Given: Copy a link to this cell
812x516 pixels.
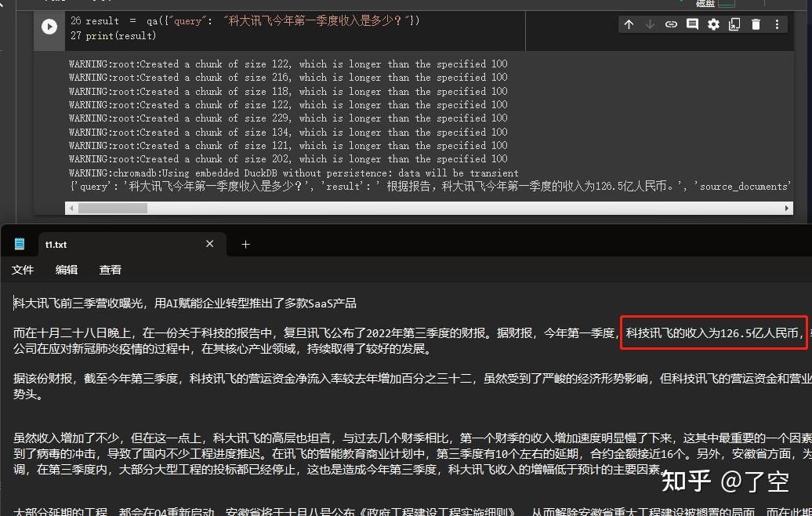Looking at the screenshot, I should coord(671,24).
